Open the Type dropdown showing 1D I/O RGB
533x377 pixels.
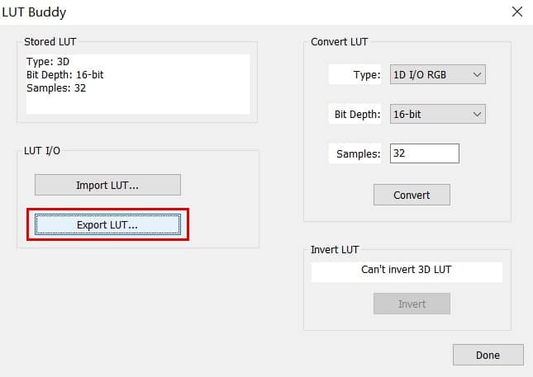[x=437, y=75]
